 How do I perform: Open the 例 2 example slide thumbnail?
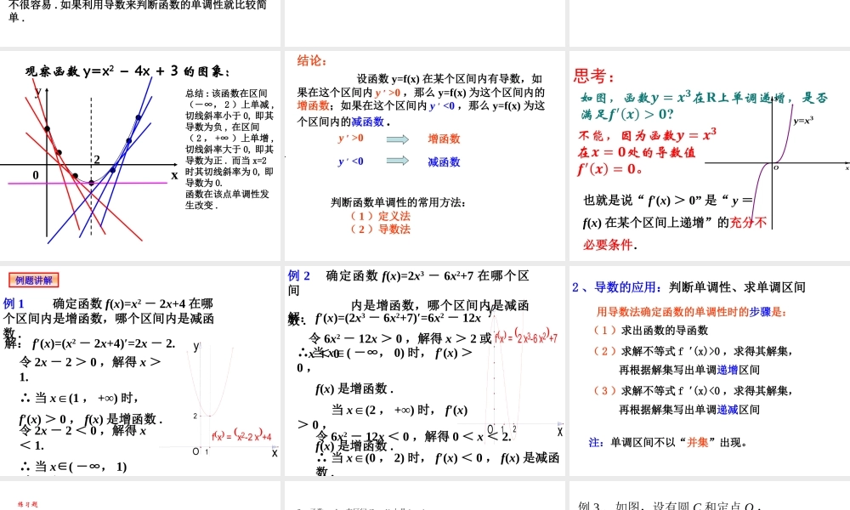point(424,371)
